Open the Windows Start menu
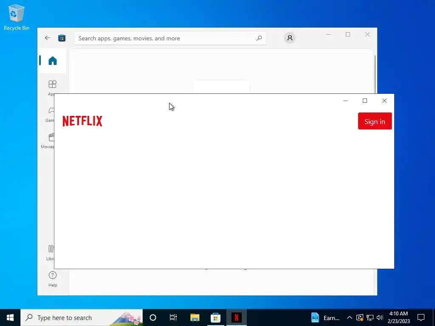 [x=10, y=318]
